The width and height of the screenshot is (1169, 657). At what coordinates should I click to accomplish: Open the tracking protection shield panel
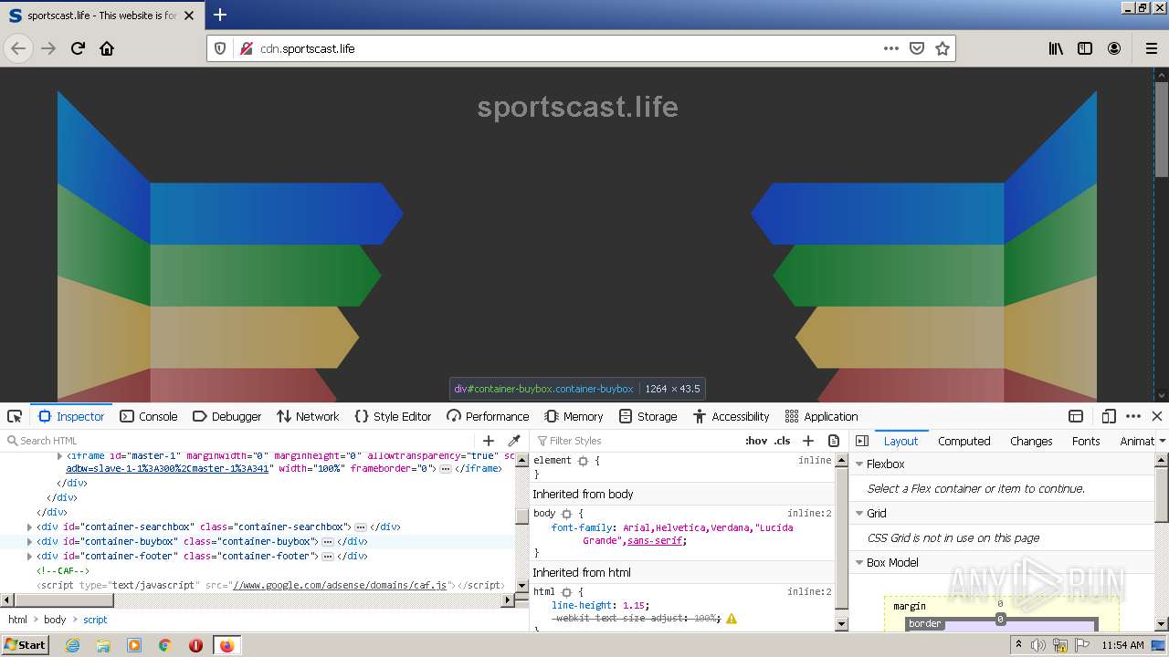pos(220,48)
